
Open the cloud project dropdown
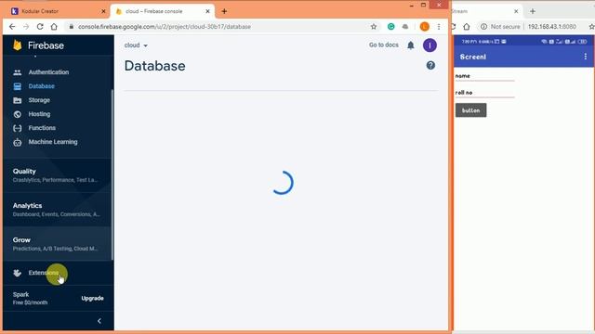tap(136, 45)
